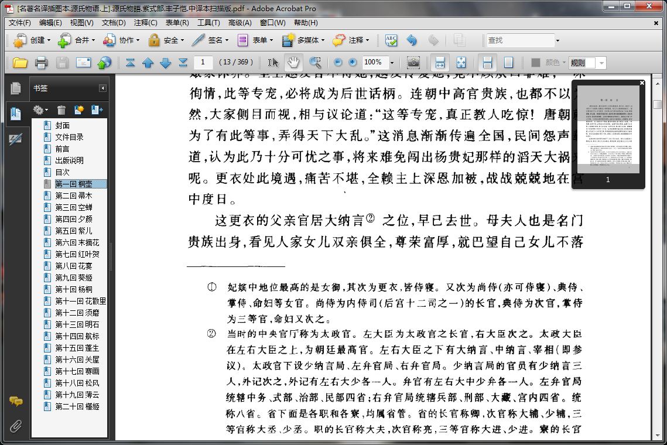Toggle fit one full page view
Screen dimensions: 667x445
click(x=461, y=63)
